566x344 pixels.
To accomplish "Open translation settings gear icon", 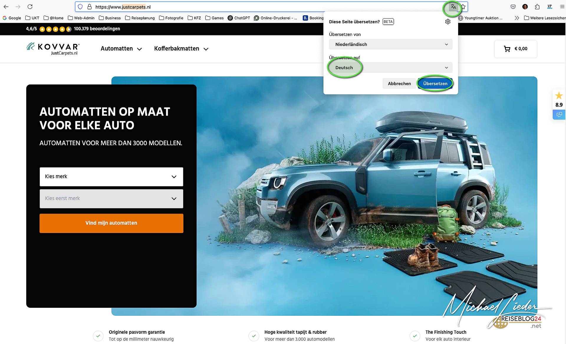I will coord(448,21).
